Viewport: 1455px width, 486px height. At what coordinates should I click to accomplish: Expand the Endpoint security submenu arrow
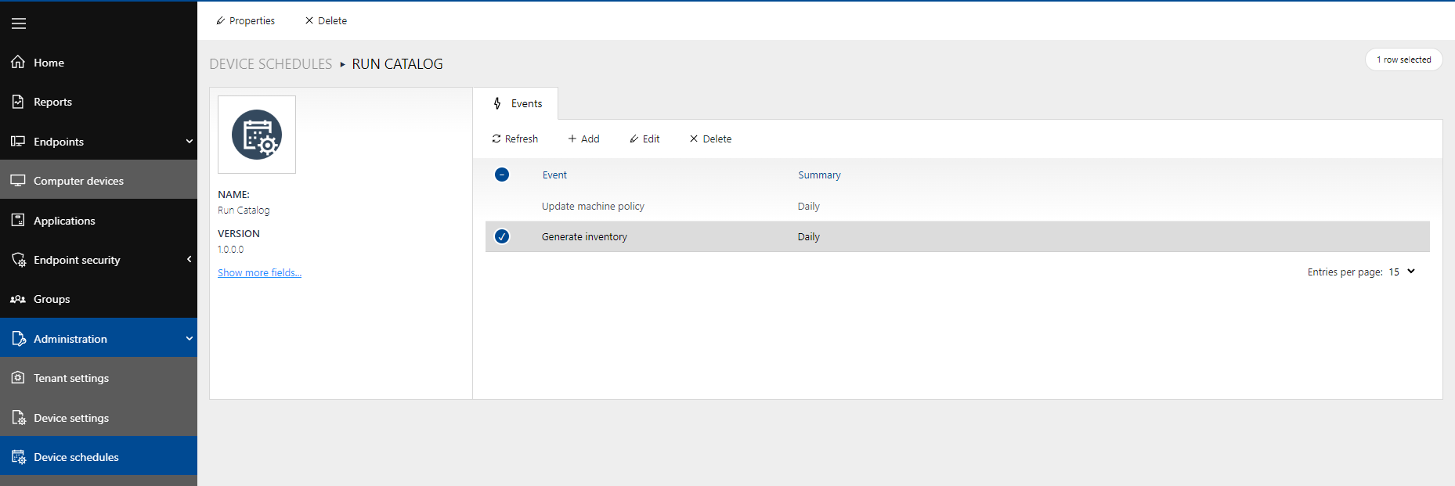point(189,259)
